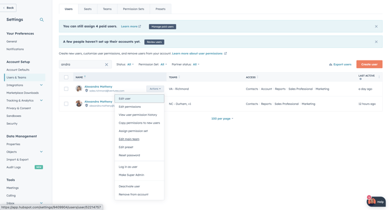Switch to the Seats tab
The width and height of the screenshot is (389, 210).
[88, 9]
